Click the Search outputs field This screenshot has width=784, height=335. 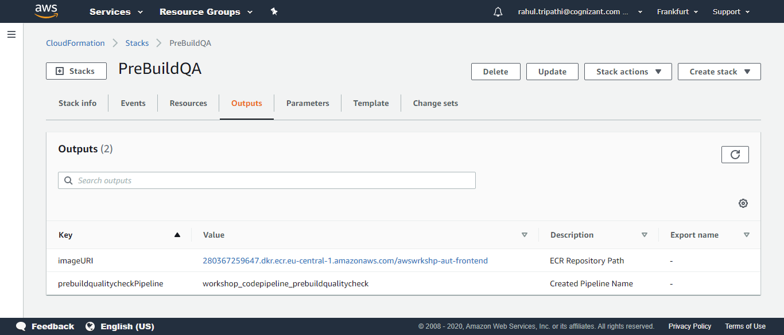(267, 180)
